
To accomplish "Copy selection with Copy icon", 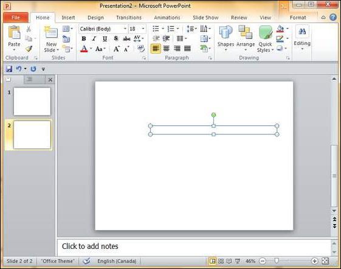I will pyautogui.click(x=29, y=38).
